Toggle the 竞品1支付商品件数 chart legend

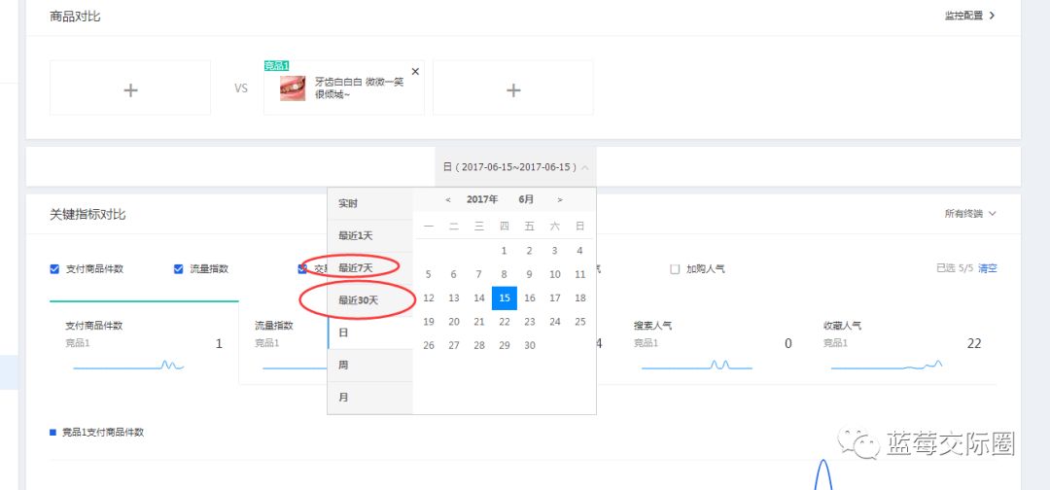[x=97, y=433]
